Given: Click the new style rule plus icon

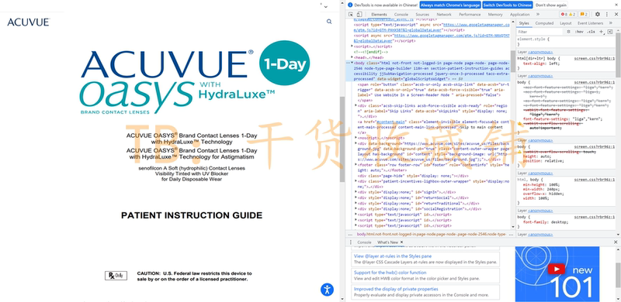Looking at the screenshot, I should [x=601, y=32].
